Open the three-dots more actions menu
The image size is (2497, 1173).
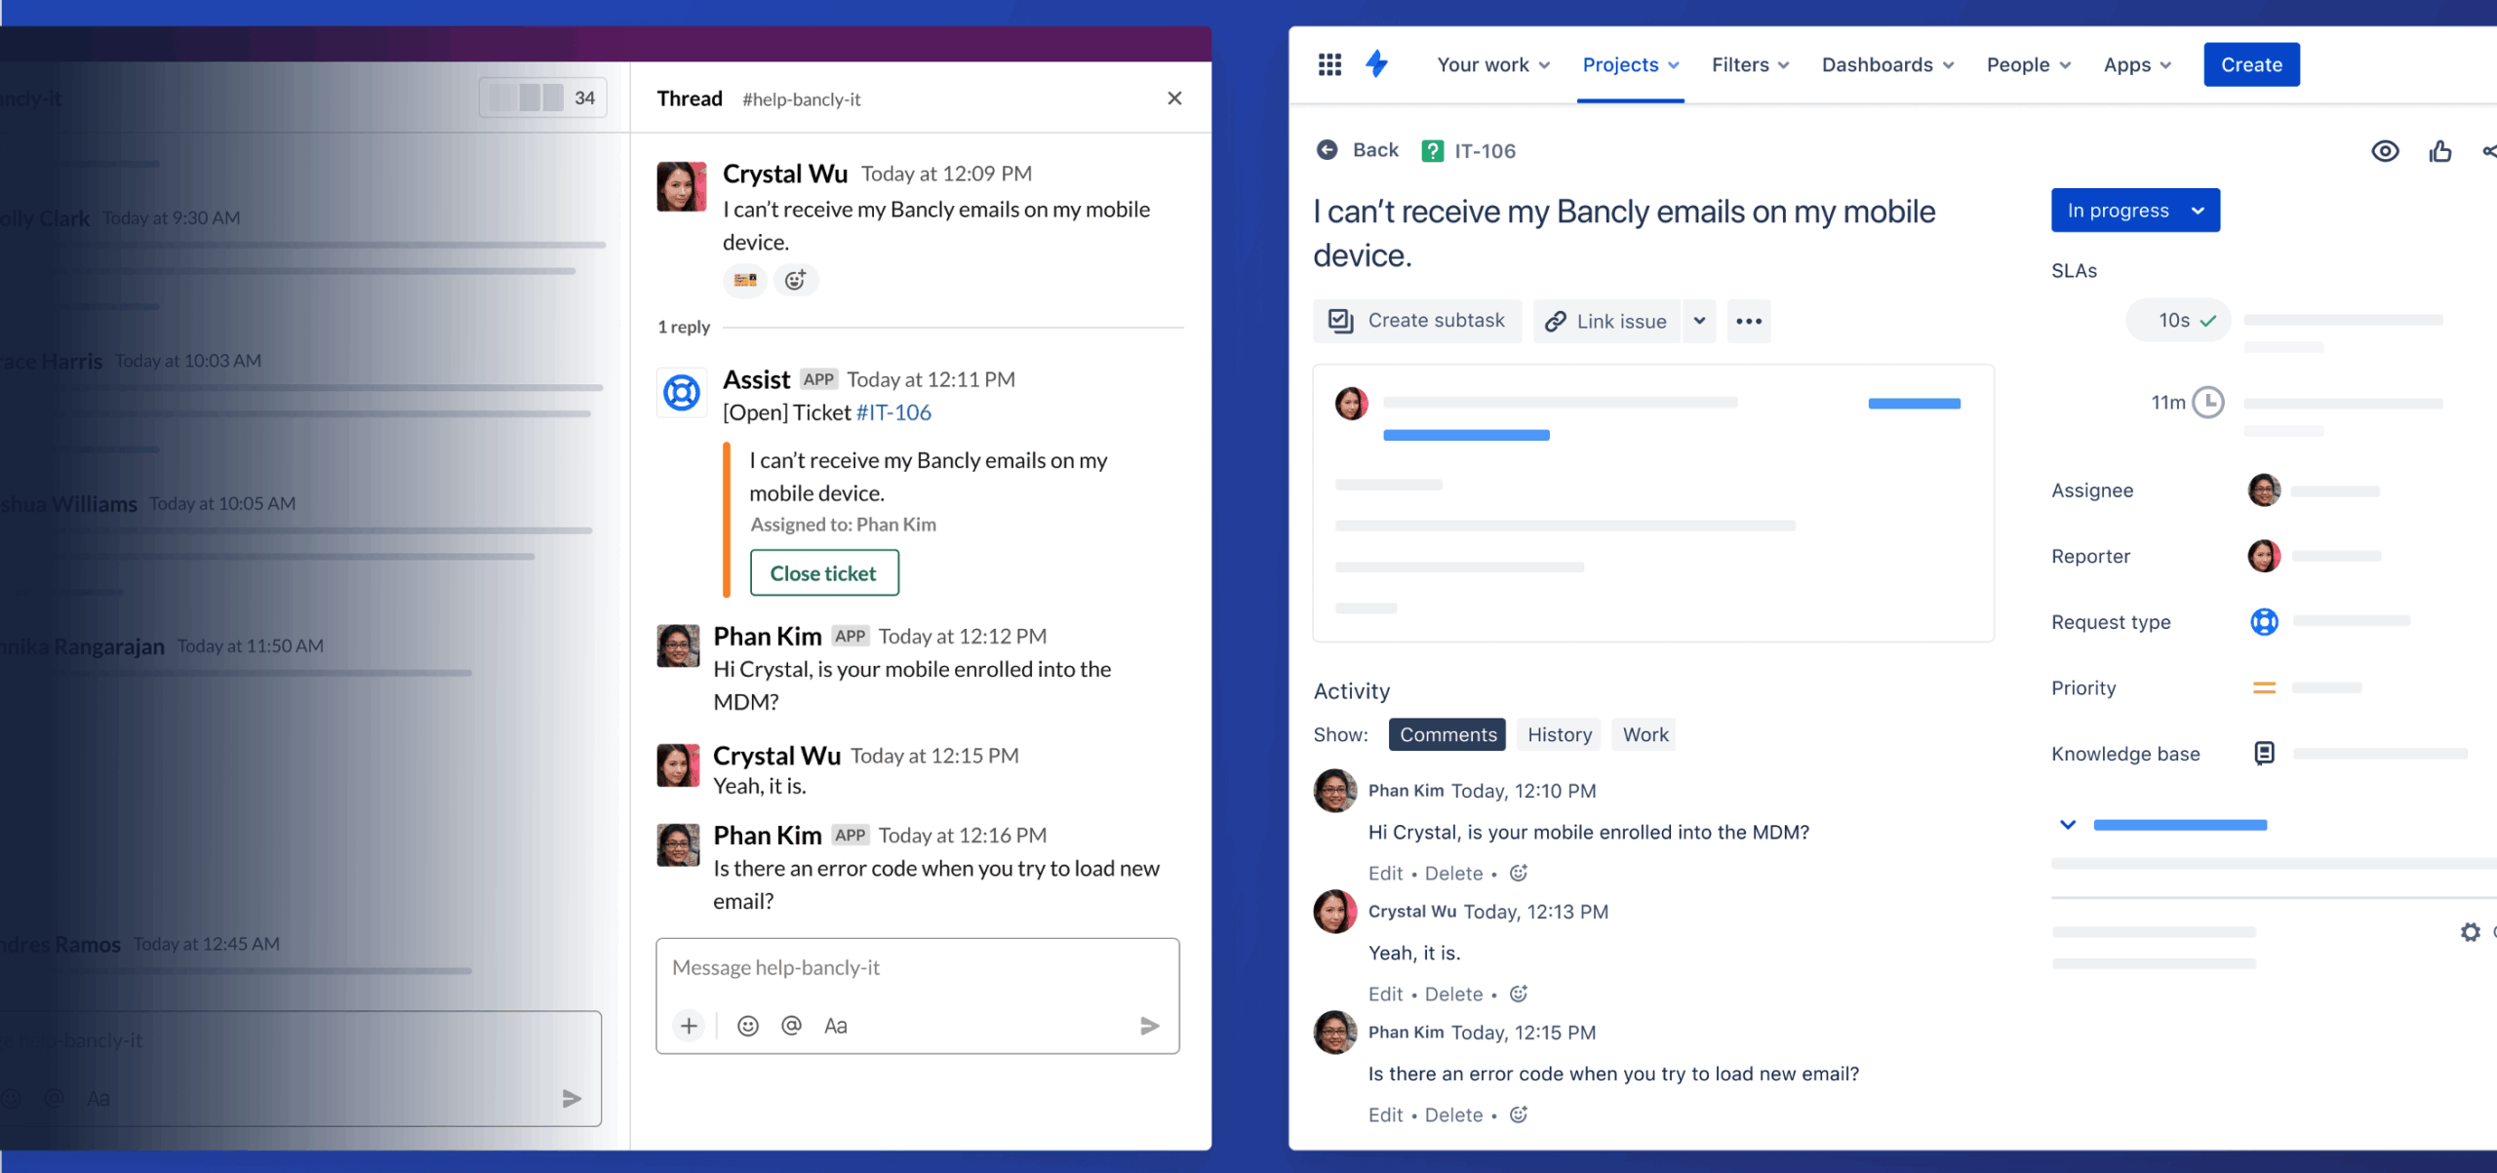coord(1749,322)
